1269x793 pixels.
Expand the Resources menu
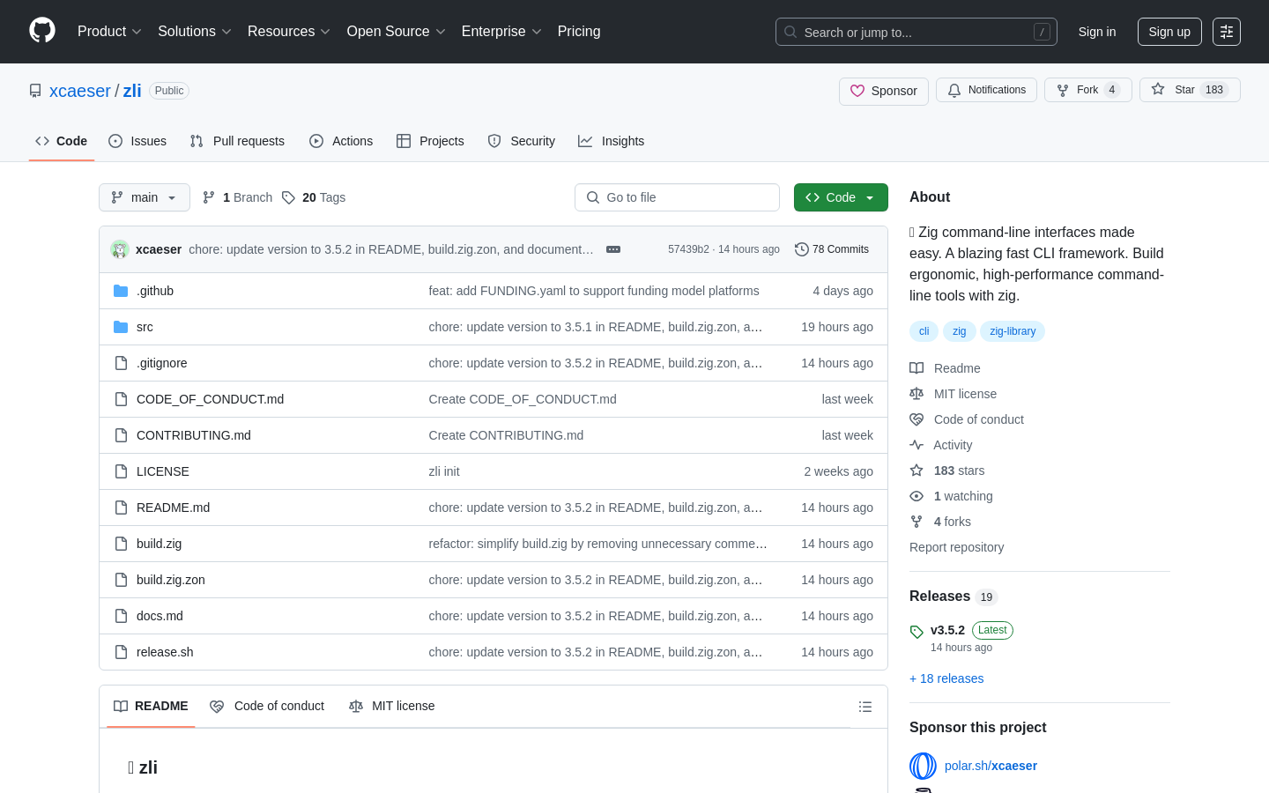tap(289, 32)
